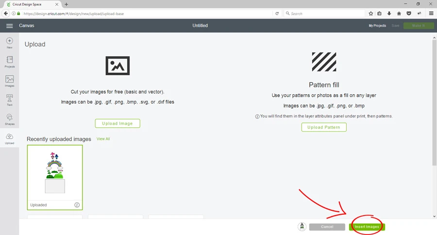The image size is (437, 235).
Task: Click the picture icon above Upload Image
Action: (x=118, y=66)
